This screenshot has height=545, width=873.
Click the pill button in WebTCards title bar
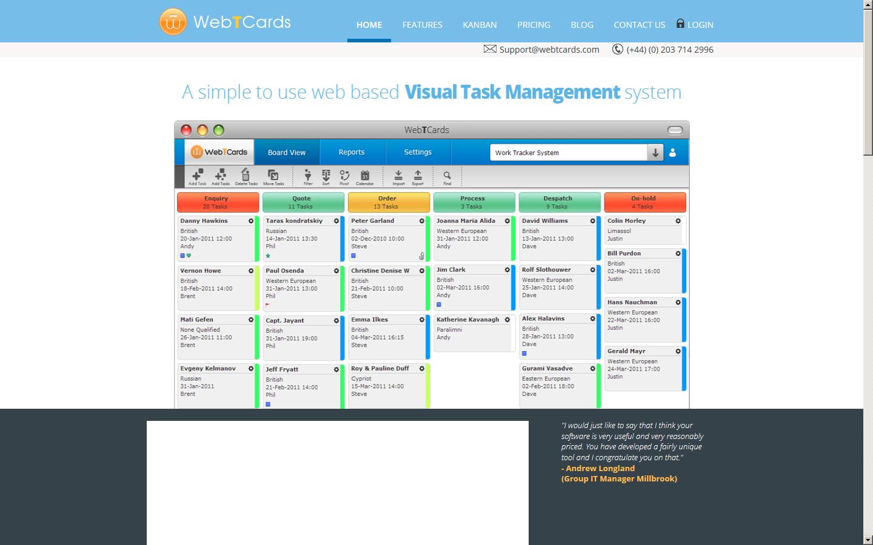pyautogui.click(x=675, y=130)
